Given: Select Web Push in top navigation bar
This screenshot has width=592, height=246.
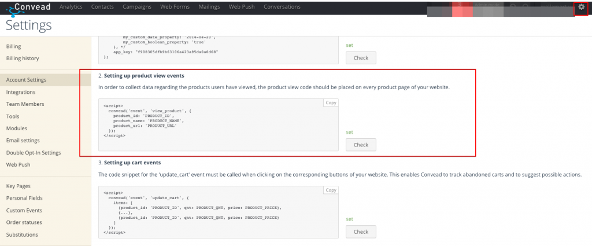Looking at the screenshot, I should tap(242, 7).
